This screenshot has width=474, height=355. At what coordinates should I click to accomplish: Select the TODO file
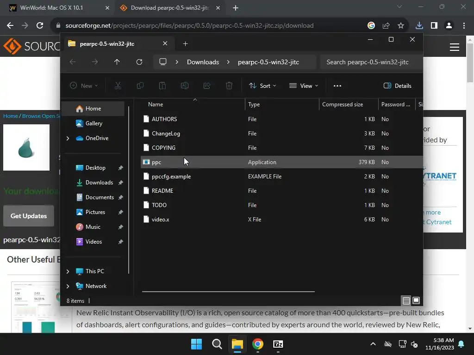pos(281,205)
